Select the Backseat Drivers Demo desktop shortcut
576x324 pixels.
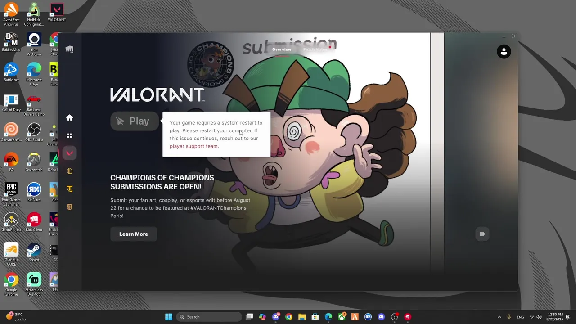[x=34, y=105]
